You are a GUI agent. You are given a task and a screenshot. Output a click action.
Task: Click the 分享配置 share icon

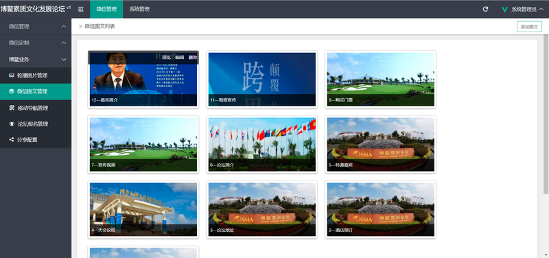[x=11, y=140]
